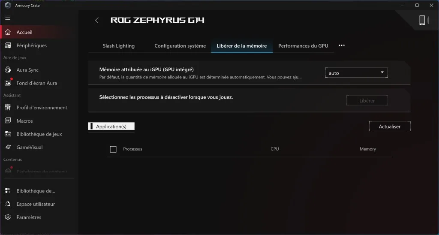Click the Espace utilisateur icon
The width and height of the screenshot is (439, 235).
[8, 204]
